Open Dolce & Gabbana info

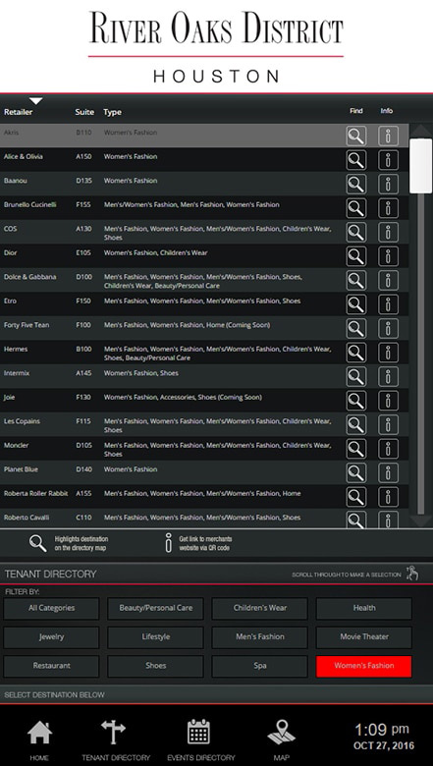388,281
